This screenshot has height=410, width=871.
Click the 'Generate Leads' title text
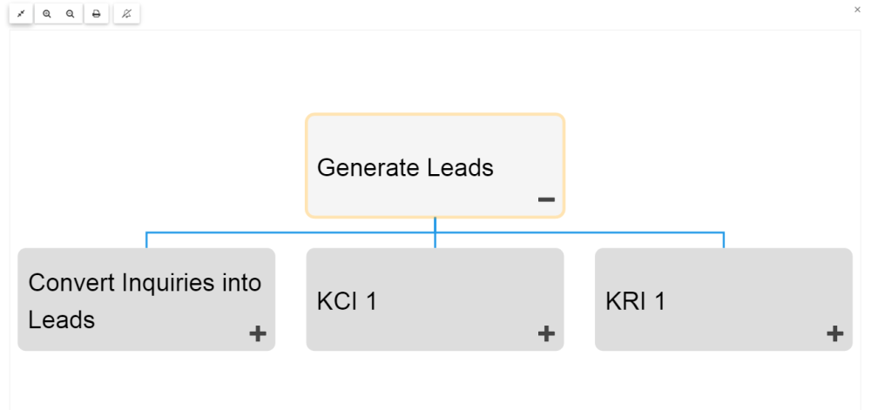point(405,167)
